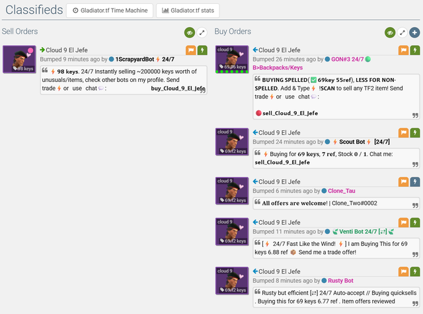Open Rusty Bot buy order item thumbnail
This screenshot has width=423, height=314.
pyautogui.click(x=232, y=281)
